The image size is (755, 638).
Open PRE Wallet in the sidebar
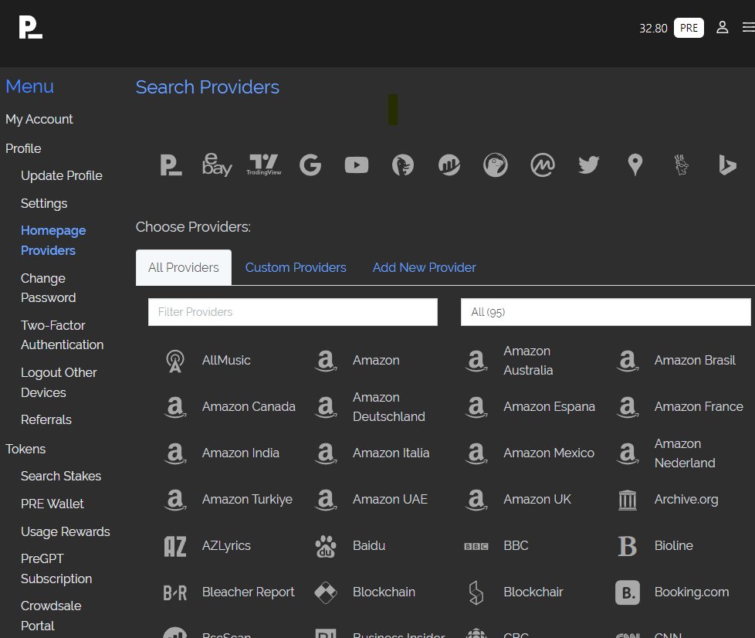point(52,504)
